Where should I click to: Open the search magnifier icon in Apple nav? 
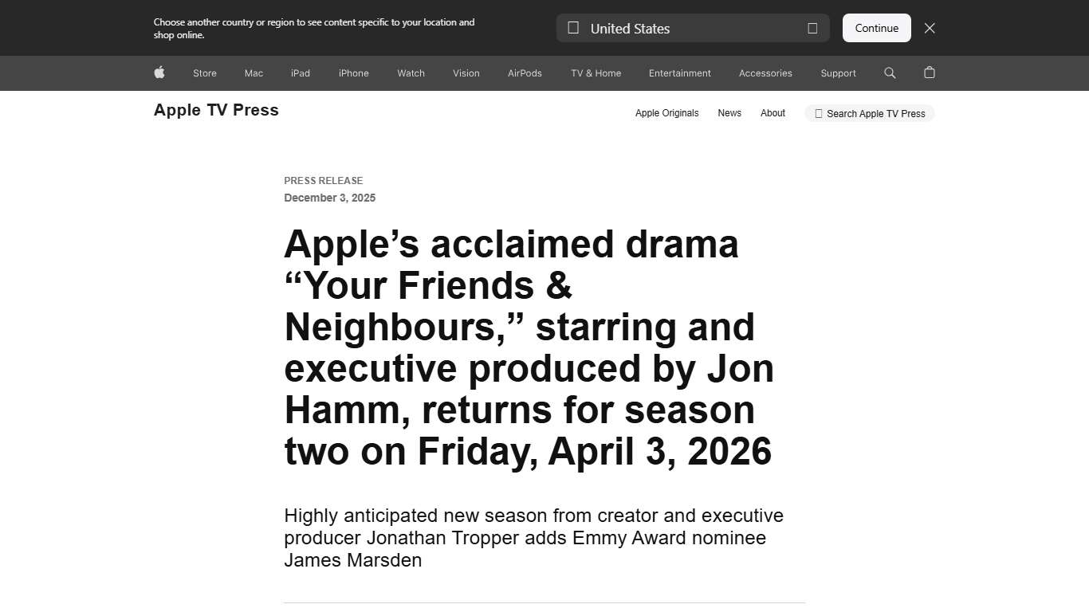(890, 73)
